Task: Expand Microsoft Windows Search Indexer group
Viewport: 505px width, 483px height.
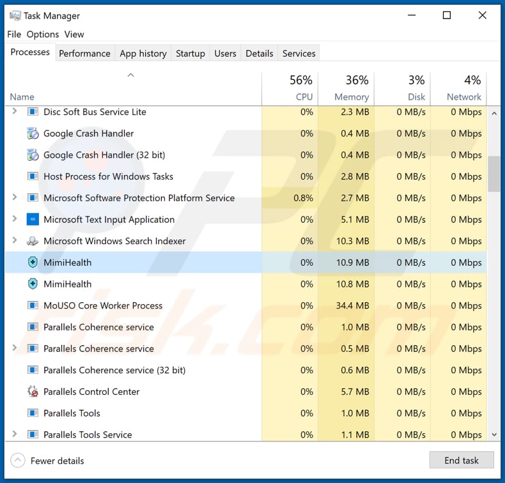Action: click(x=15, y=240)
